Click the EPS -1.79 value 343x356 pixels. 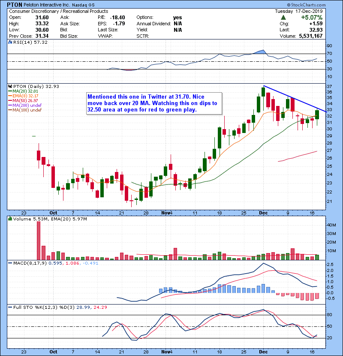tap(119, 24)
